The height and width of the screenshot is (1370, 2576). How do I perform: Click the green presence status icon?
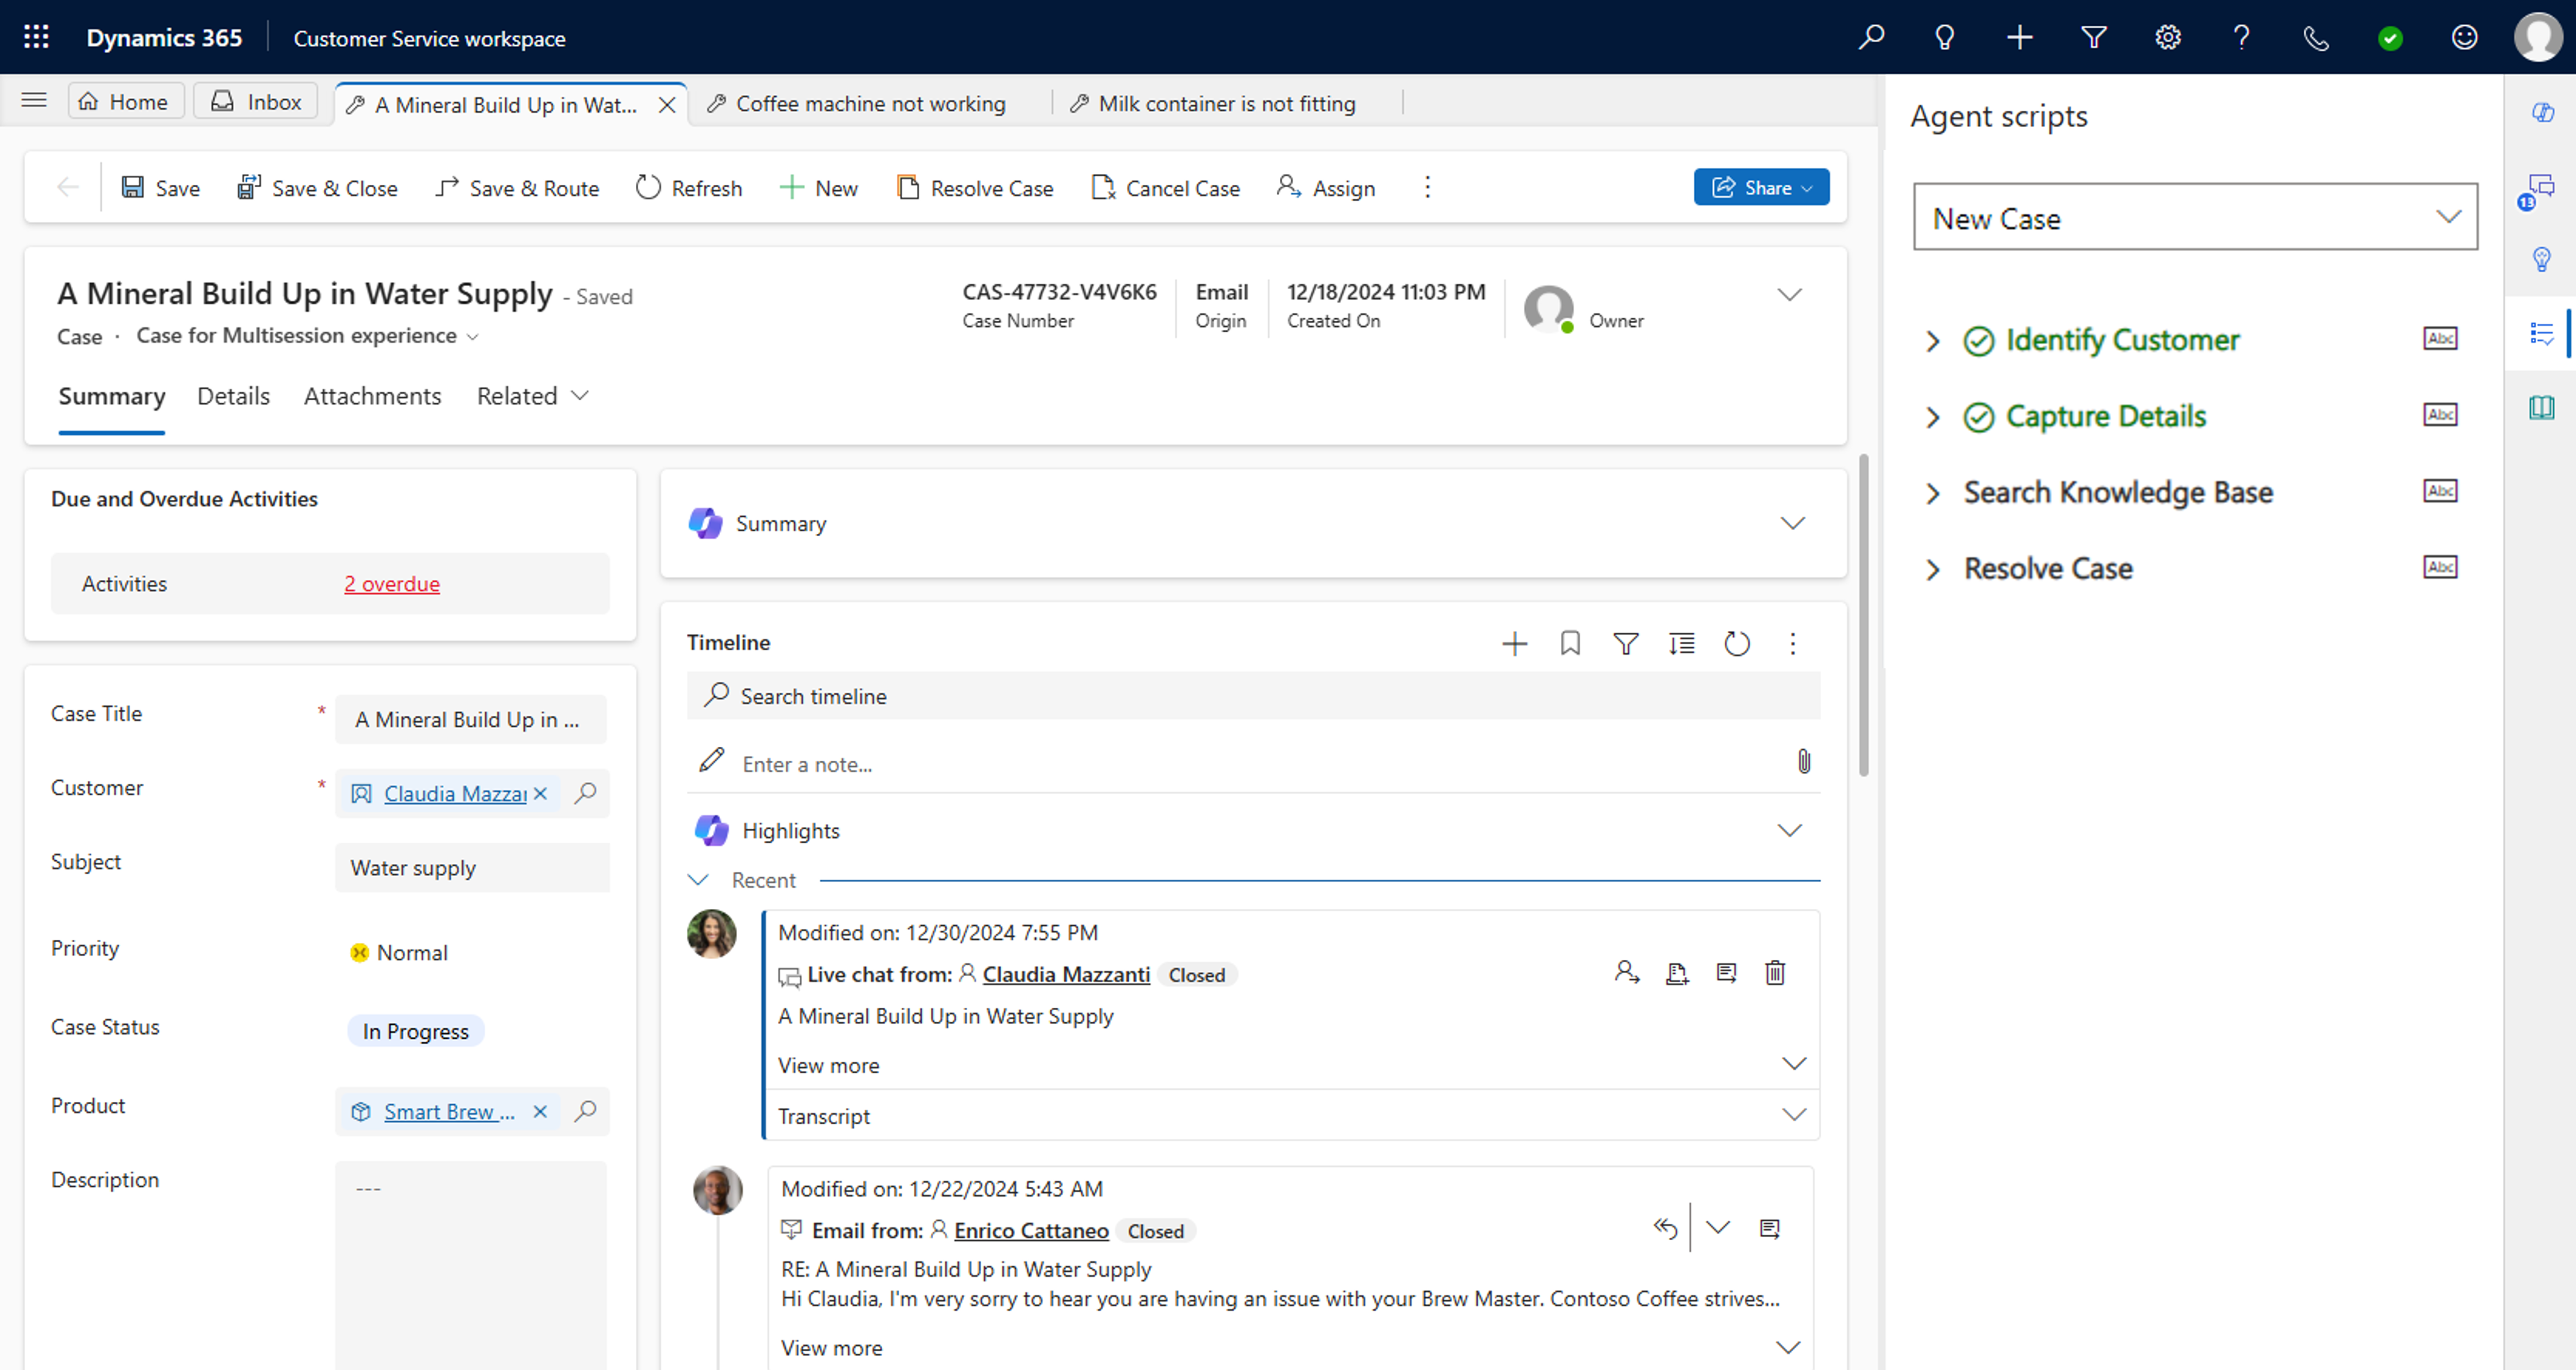coord(2390,38)
